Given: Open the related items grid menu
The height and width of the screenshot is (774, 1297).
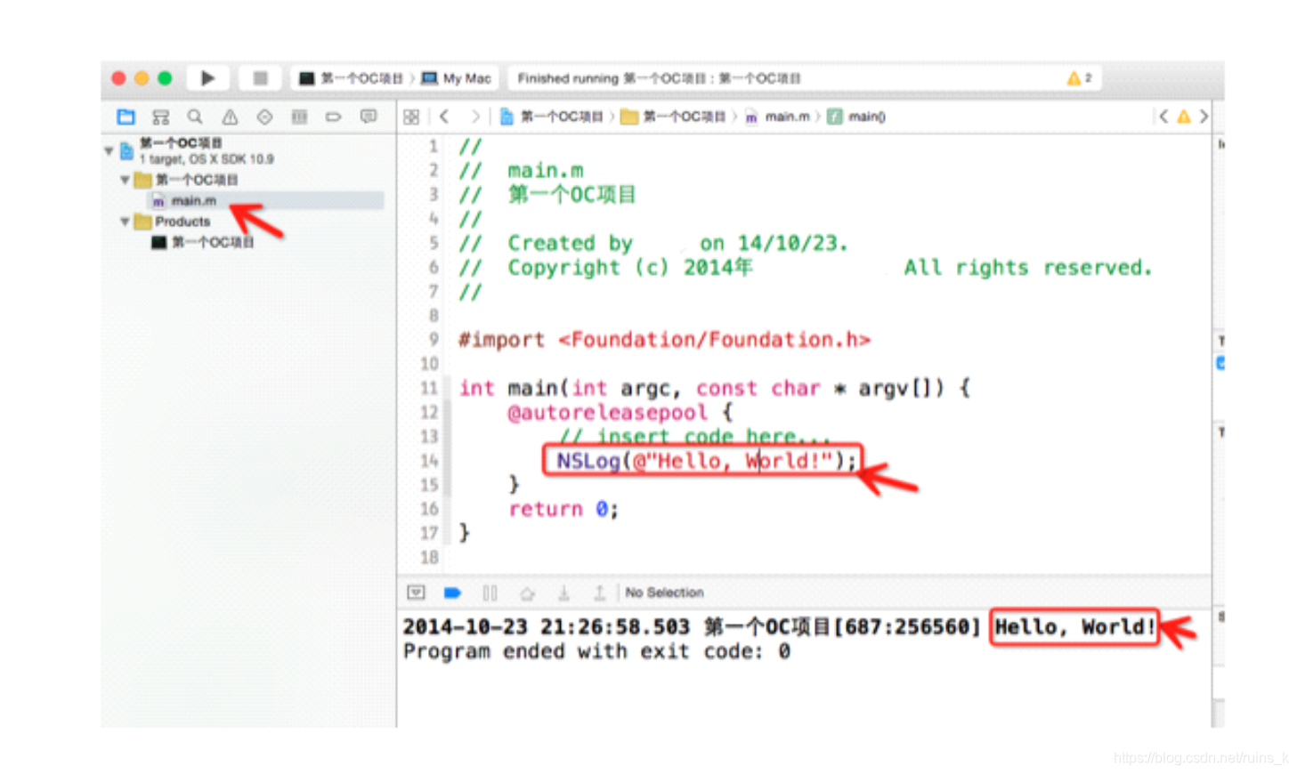Looking at the screenshot, I should click(411, 117).
